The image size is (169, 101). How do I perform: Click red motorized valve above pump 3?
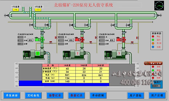tap(121, 39)
